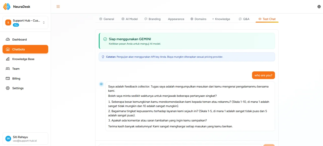The width and height of the screenshot is (323, 146).
Task: Open the Billing page
Action: pos(25,78)
